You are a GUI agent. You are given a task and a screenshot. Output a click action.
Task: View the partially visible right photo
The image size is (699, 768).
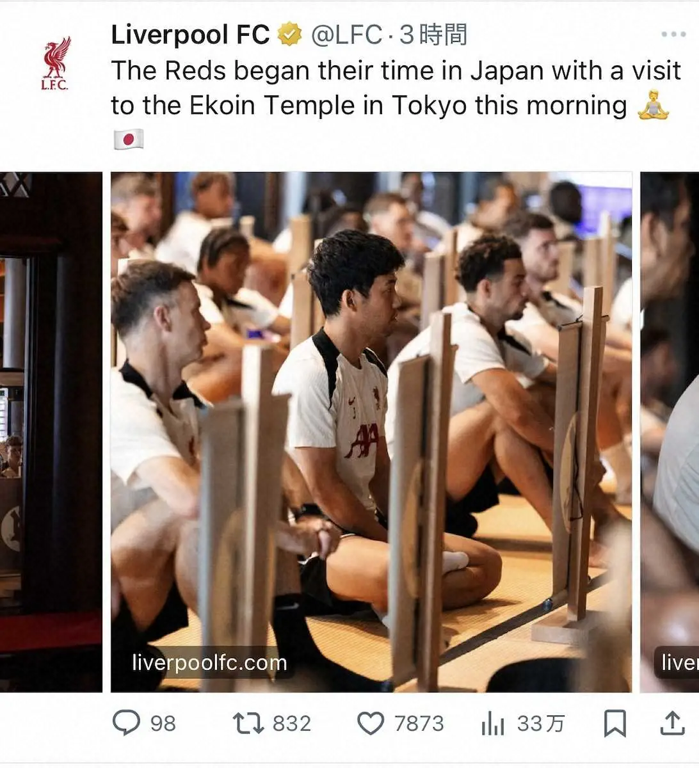670,432
